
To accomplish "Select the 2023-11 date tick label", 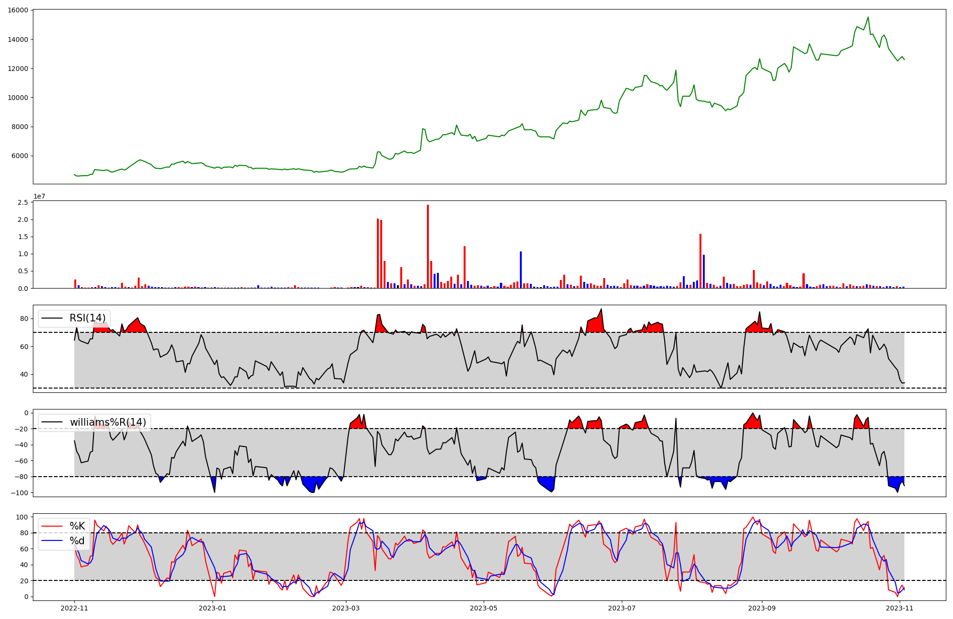I will (900, 608).
